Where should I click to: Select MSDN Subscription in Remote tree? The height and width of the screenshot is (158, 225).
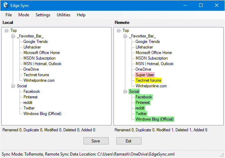[x=152, y=58]
